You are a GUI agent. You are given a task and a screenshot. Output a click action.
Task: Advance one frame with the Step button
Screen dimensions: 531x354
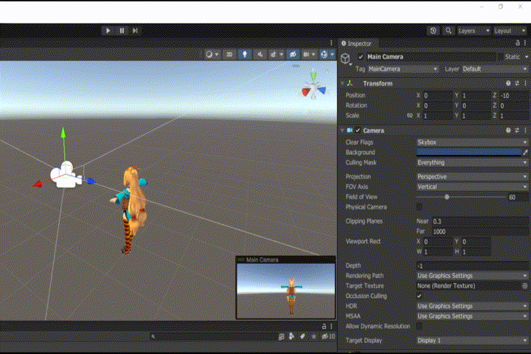(x=135, y=30)
